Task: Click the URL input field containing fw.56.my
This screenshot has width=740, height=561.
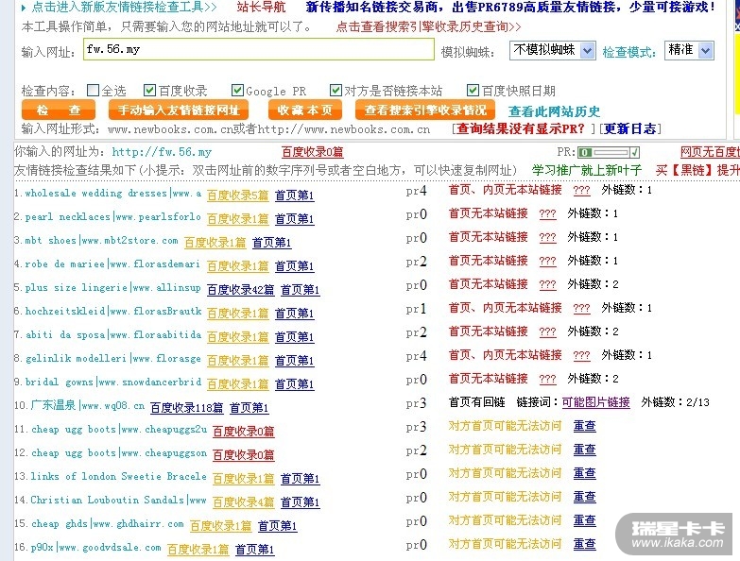Action: (x=259, y=49)
